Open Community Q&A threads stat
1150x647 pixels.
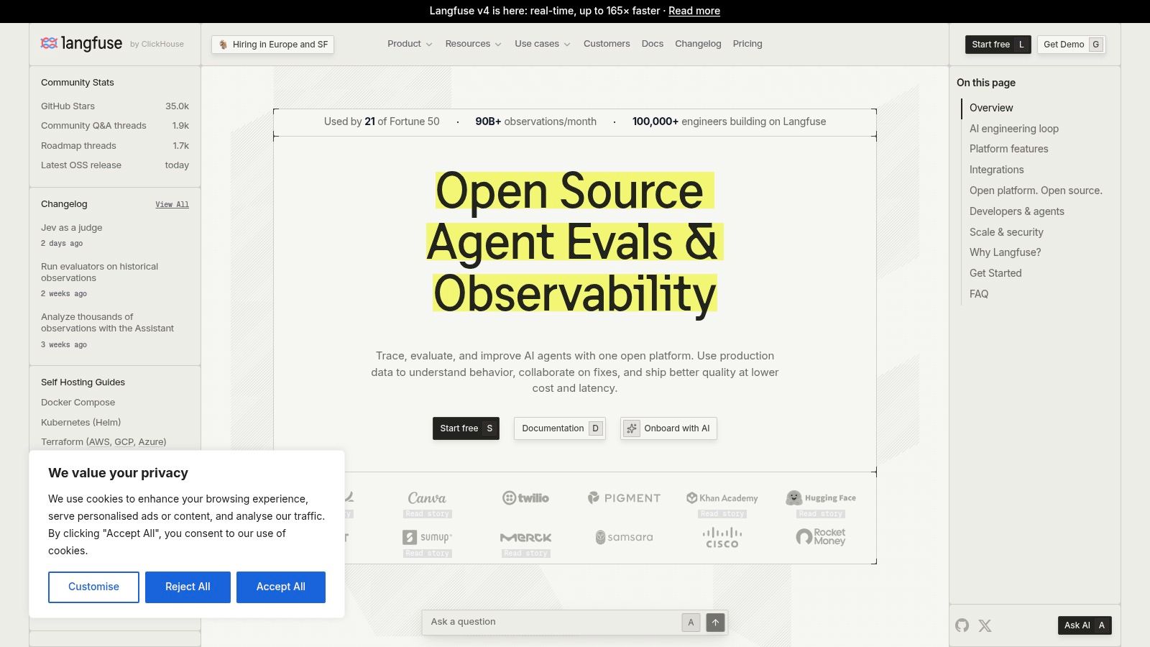pos(115,126)
